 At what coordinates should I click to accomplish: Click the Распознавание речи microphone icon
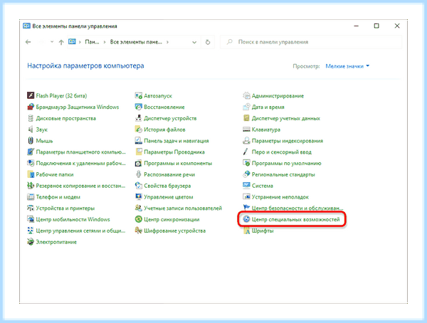click(138, 174)
